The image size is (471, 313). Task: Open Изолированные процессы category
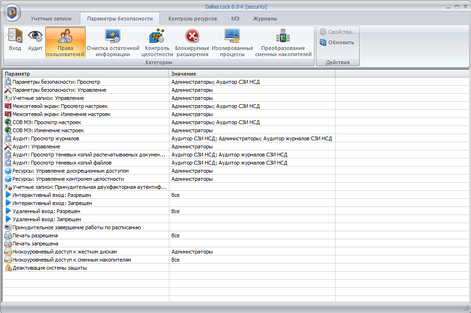pos(232,42)
